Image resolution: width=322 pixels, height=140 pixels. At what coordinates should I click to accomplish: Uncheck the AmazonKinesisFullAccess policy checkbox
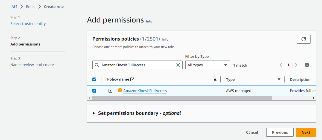point(94,91)
